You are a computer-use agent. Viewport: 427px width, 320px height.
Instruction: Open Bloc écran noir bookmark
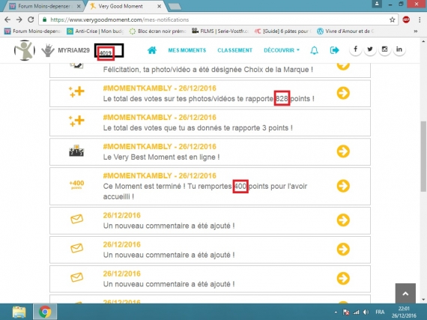click(x=158, y=31)
